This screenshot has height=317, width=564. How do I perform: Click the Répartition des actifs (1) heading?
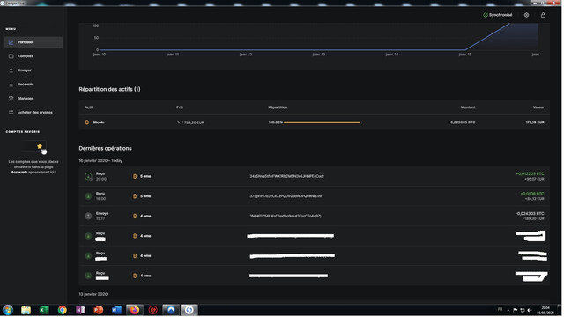[x=109, y=89]
